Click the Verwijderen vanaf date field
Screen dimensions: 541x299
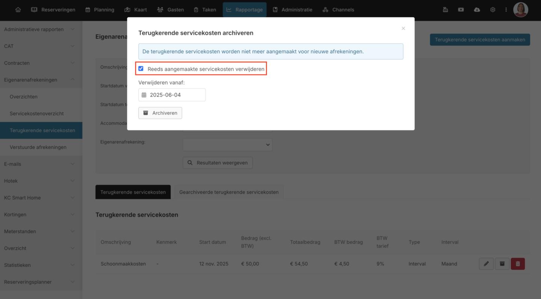172,95
